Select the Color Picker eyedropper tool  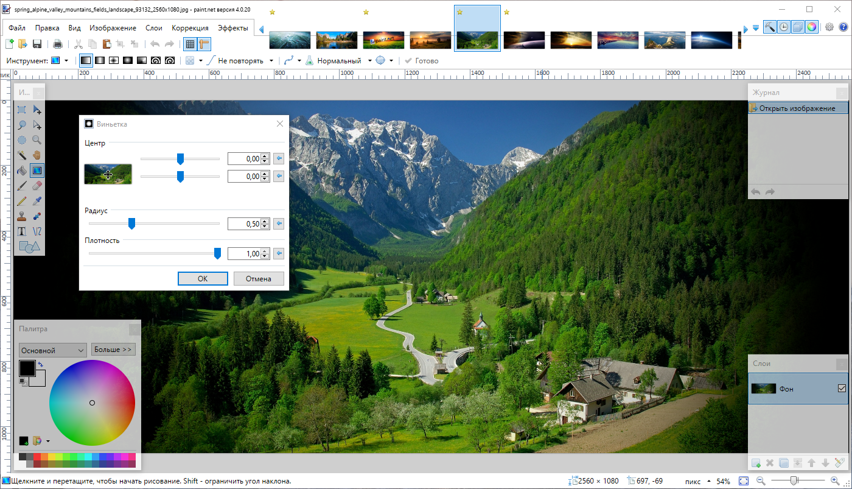pyautogui.click(x=37, y=201)
